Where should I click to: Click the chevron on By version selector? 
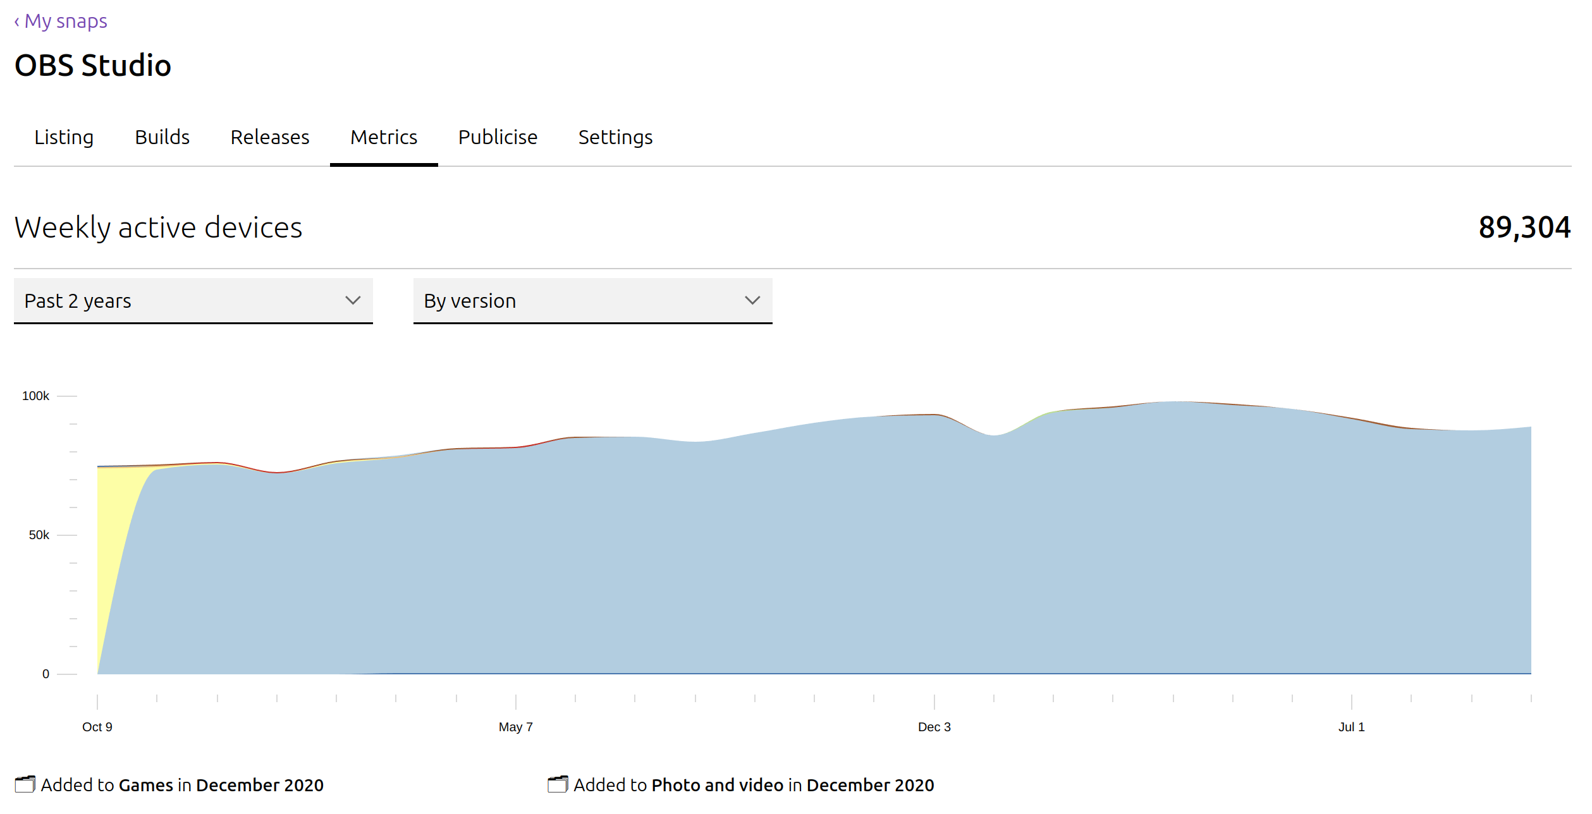[752, 300]
